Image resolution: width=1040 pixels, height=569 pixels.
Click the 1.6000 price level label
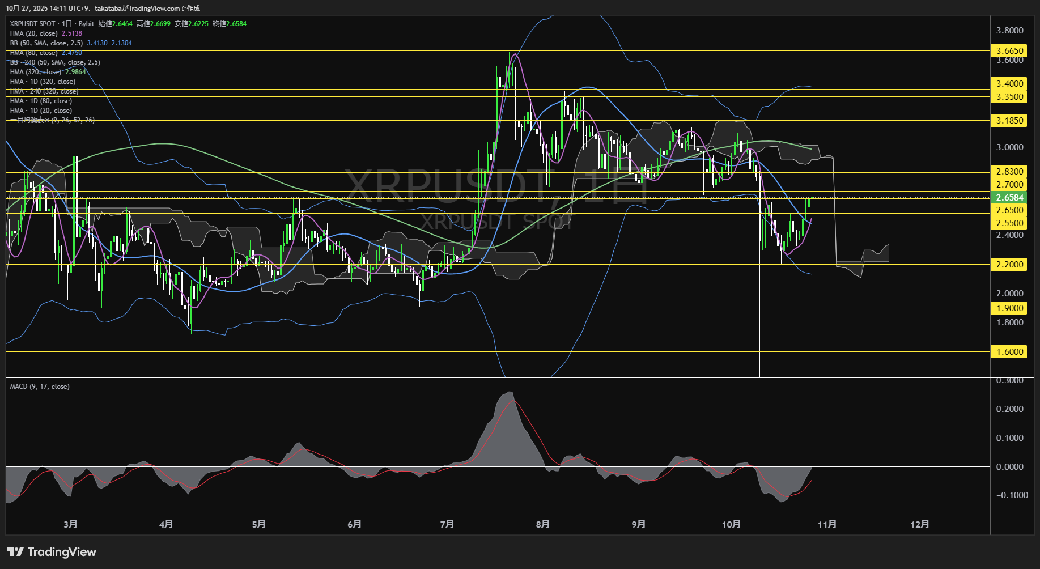click(x=1009, y=352)
